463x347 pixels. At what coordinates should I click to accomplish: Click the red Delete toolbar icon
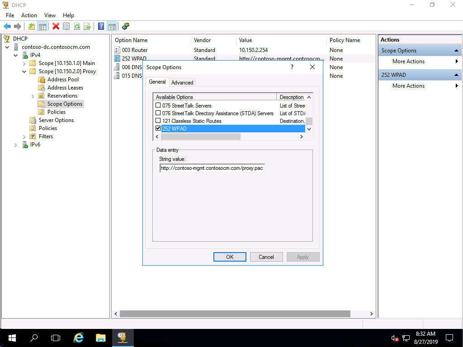[56, 27]
